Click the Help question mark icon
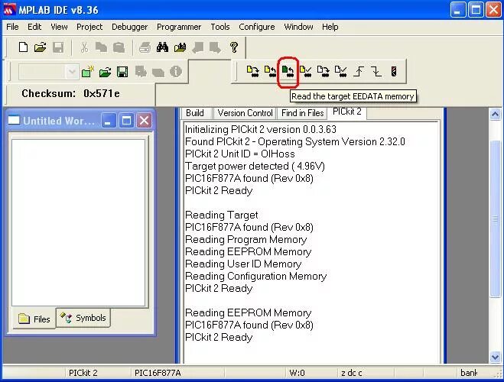Viewport: 504px width, 382px height. 234,47
